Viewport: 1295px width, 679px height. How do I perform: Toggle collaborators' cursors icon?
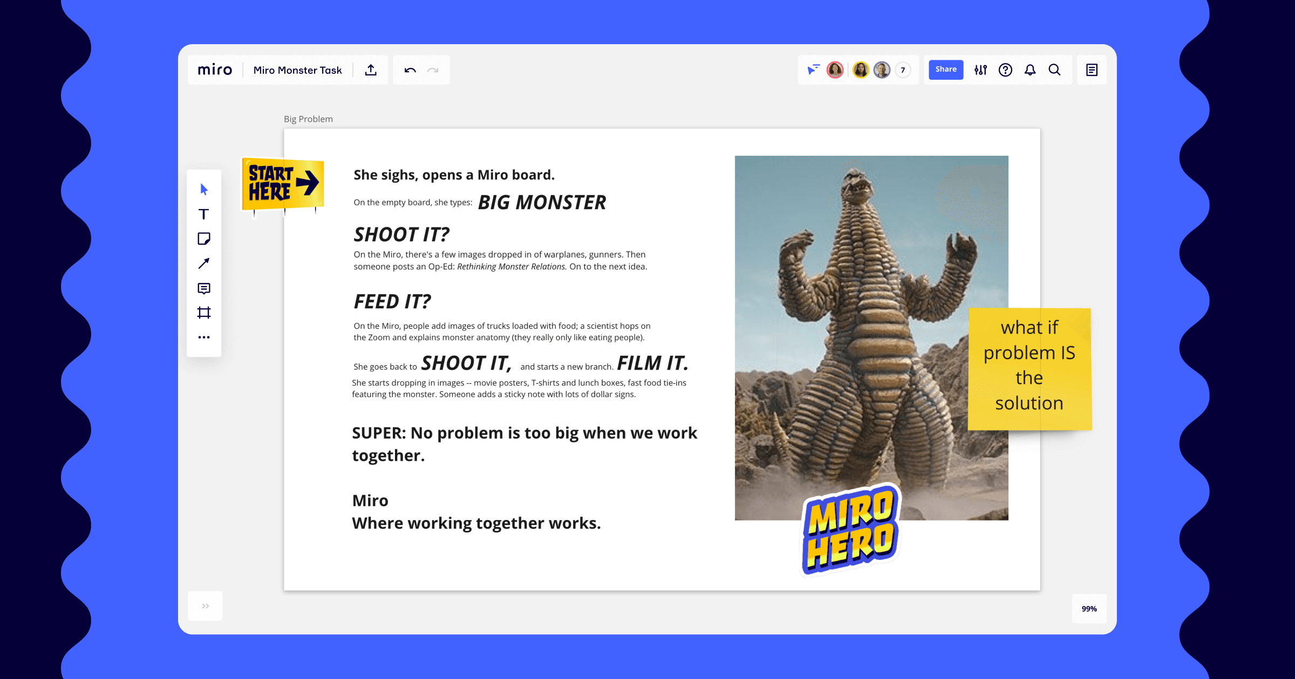813,70
